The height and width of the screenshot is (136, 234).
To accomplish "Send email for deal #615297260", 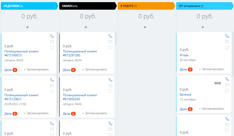I will tap(110, 42).
